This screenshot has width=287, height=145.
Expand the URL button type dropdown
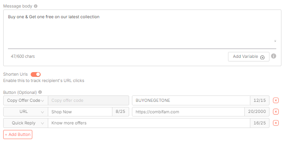(26, 112)
